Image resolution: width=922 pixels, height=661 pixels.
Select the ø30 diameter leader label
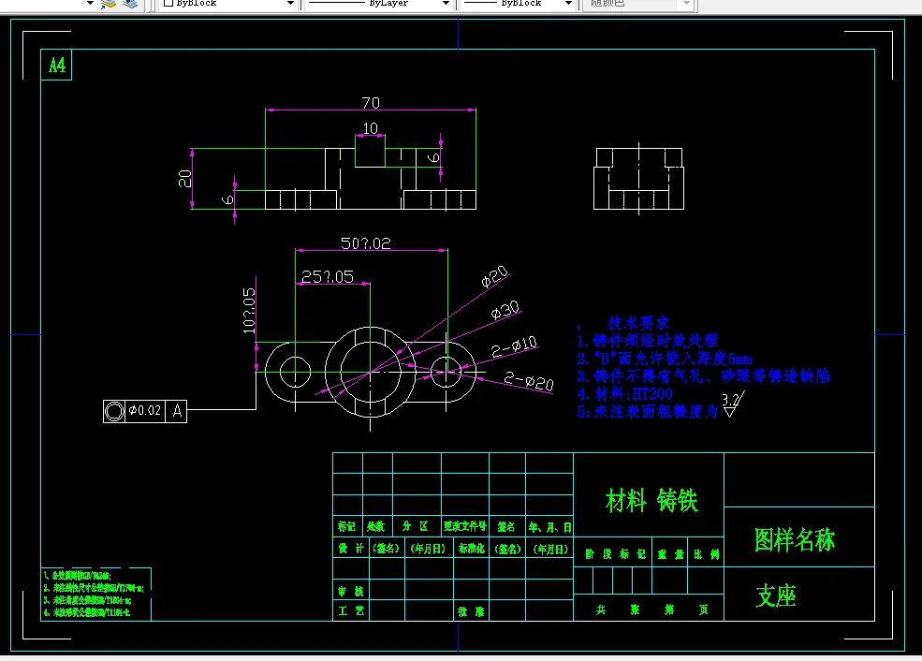[x=505, y=310]
